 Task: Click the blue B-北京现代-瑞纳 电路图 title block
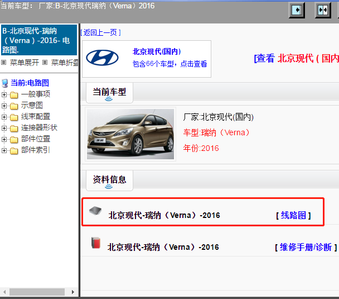click(39, 40)
